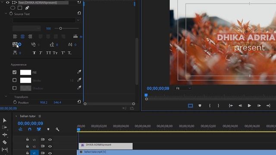
Task: Select the DHIKA ADRIANpresent clip
Action: [x=106, y=146]
